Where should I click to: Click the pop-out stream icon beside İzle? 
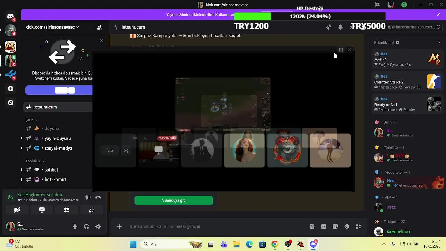(126, 151)
